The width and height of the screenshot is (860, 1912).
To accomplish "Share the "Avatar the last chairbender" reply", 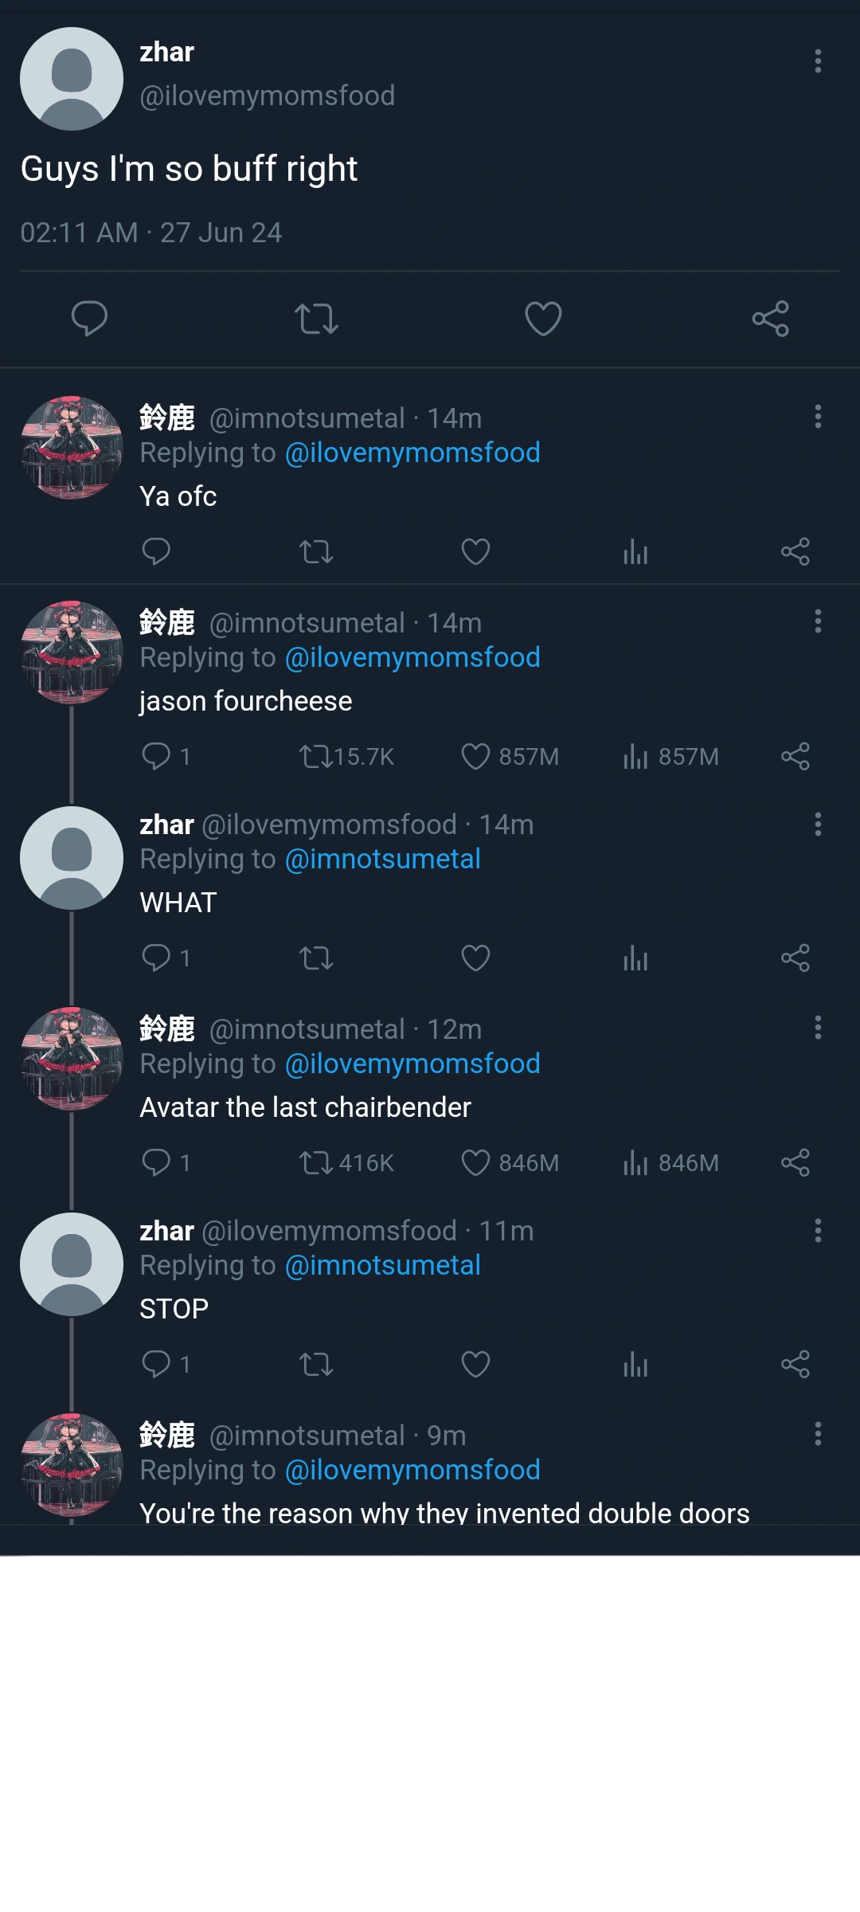I will [x=795, y=1162].
